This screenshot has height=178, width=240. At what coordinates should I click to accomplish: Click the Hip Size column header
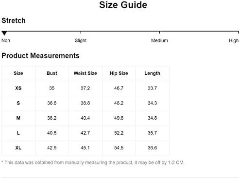[119, 73]
